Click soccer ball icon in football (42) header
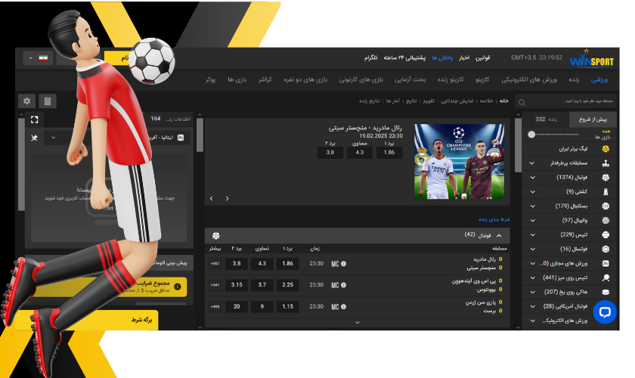Screen dimensions: 635x378 tap(216, 236)
